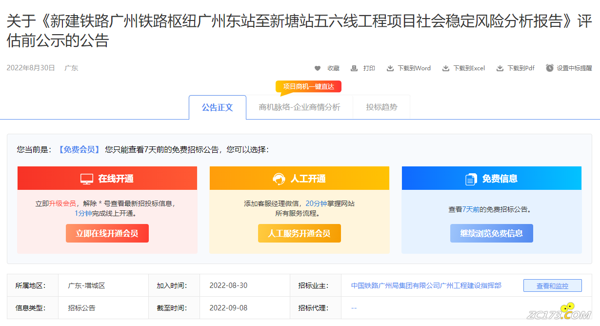Click the download icon beside 下载到Excel
The width and height of the screenshot is (600, 326).
(446, 68)
